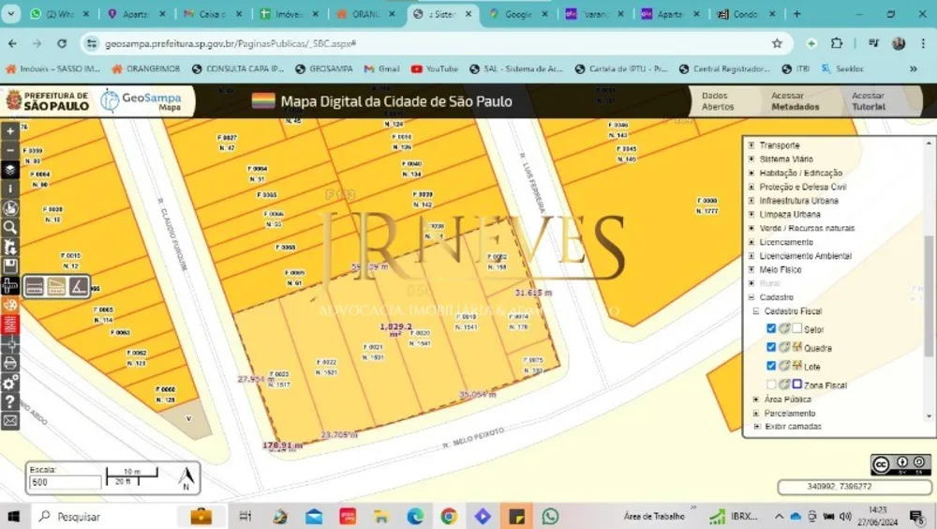The height and width of the screenshot is (529, 937).
Task: Open the help question mark icon
Action: (x=10, y=401)
